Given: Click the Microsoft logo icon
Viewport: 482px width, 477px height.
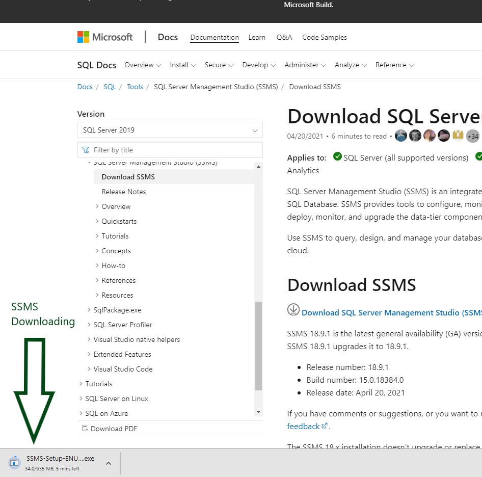Looking at the screenshot, I should (83, 36).
